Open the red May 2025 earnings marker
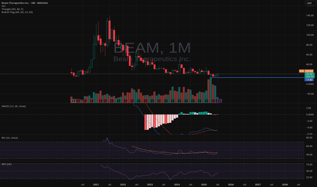Viewport: 317px width, 187px height. (x=213, y=101)
